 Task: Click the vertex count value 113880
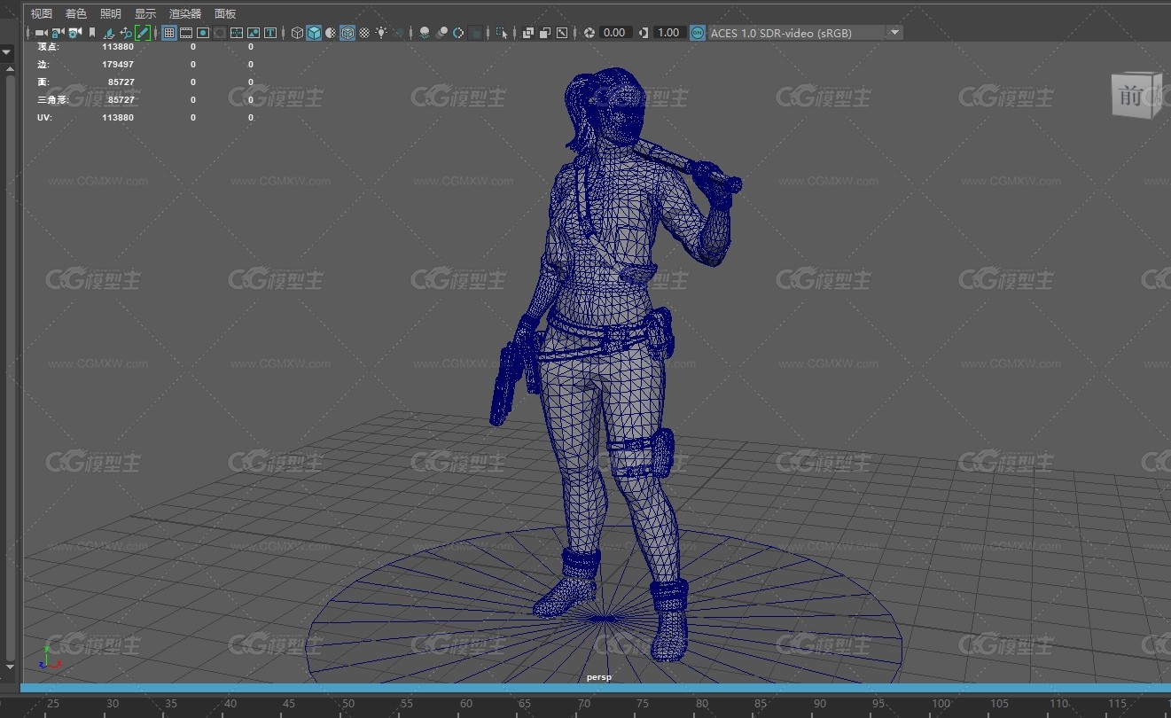point(118,46)
